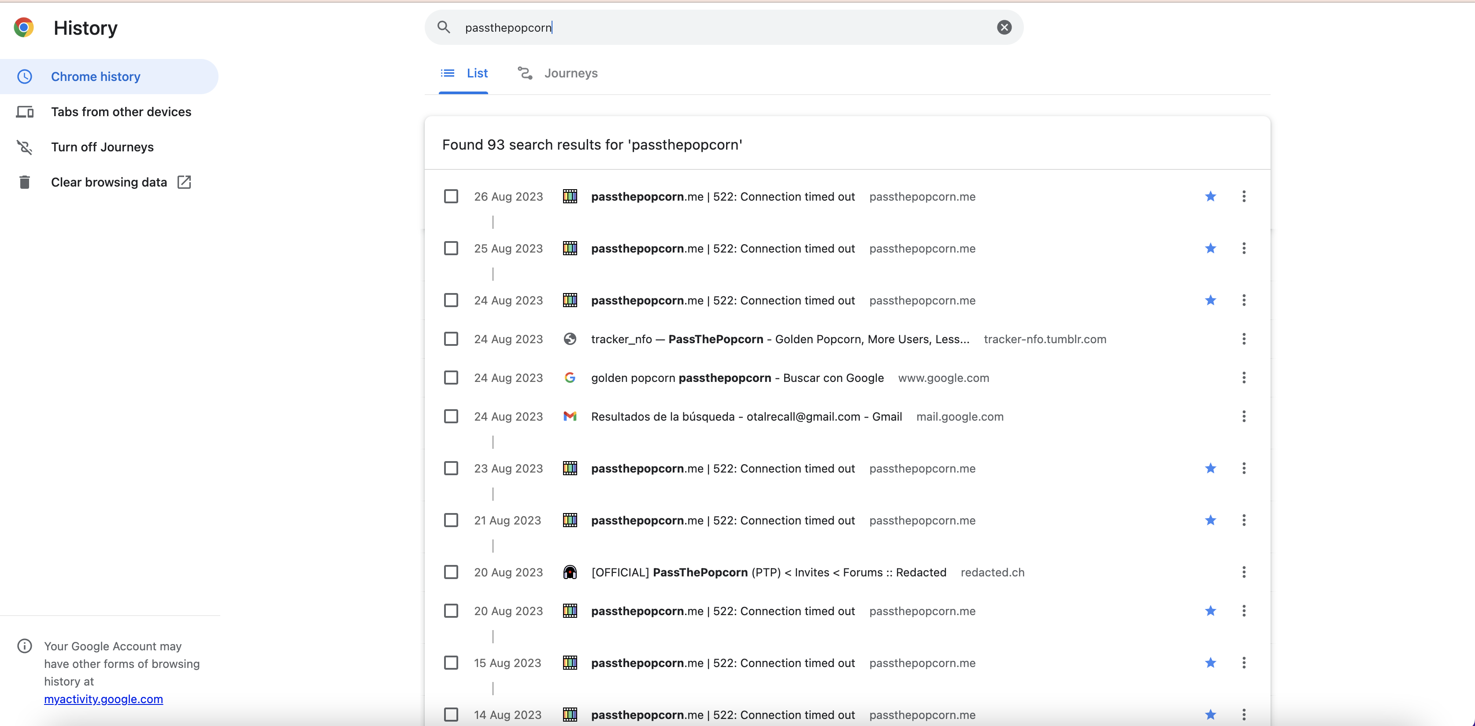Click the search magnifier icon
Image resolution: width=1475 pixels, height=726 pixels.
[x=444, y=27]
